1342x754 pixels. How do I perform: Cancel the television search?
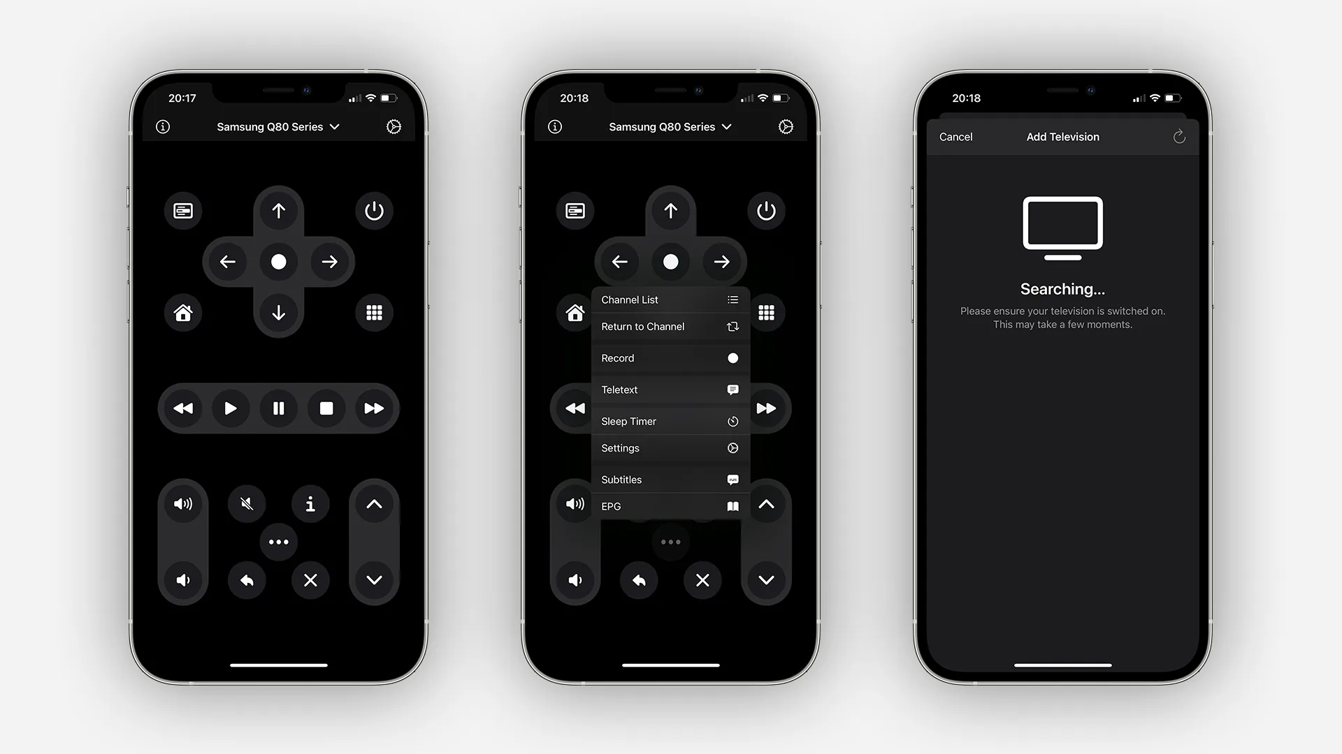point(955,136)
